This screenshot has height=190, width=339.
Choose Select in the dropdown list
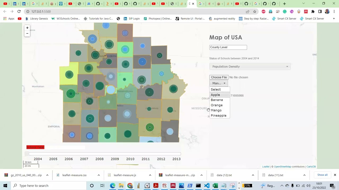tap(220, 89)
